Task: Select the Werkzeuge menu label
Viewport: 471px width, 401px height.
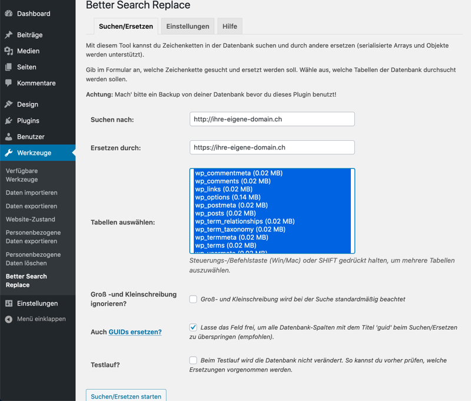Action: point(34,153)
